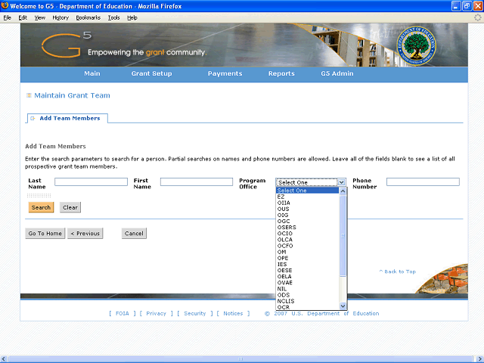Click the Search button
This screenshot has width=484, height=363.
click(x=41, y=207)
